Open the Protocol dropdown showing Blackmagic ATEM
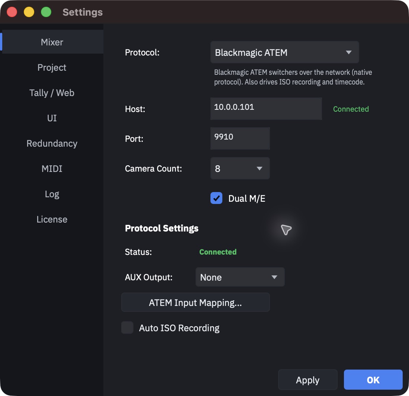Viewport: 409px width, 396px height. 284,52
